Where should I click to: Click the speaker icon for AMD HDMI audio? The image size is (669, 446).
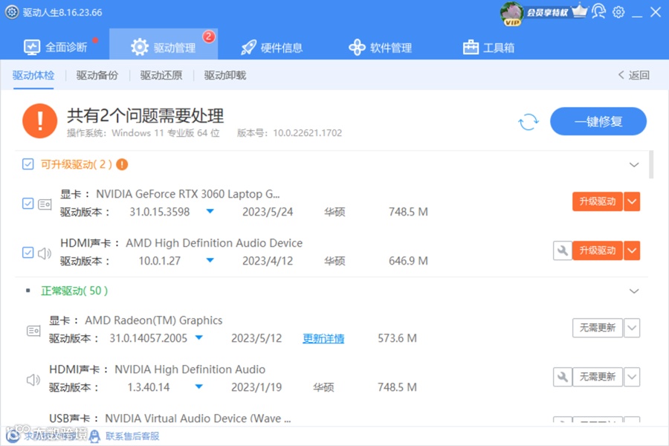pyautogui.click(x=45, y=253)
